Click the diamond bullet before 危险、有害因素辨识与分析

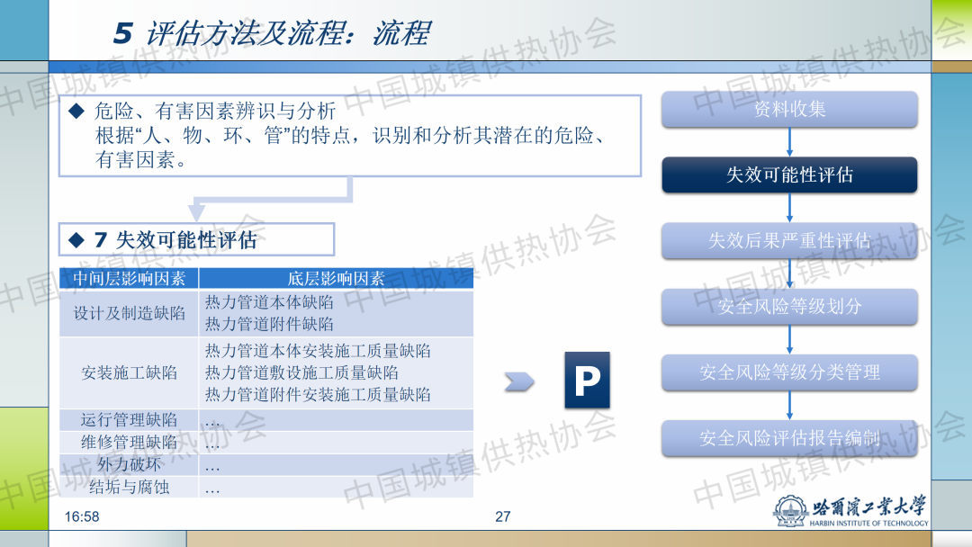coord(76,112)
